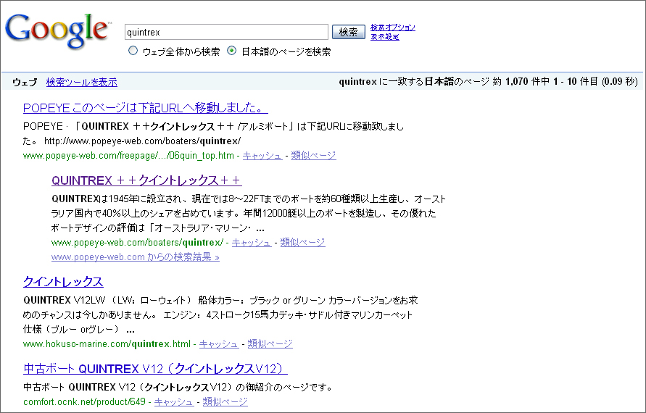Click the search box containing quintrex
Screen dimensions: 646x413
click(x=226, y=32)
